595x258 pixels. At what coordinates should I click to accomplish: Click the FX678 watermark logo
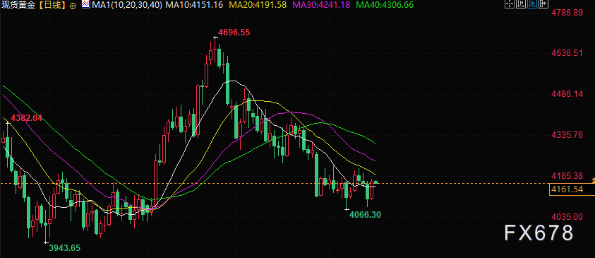[x=539, y=233]
